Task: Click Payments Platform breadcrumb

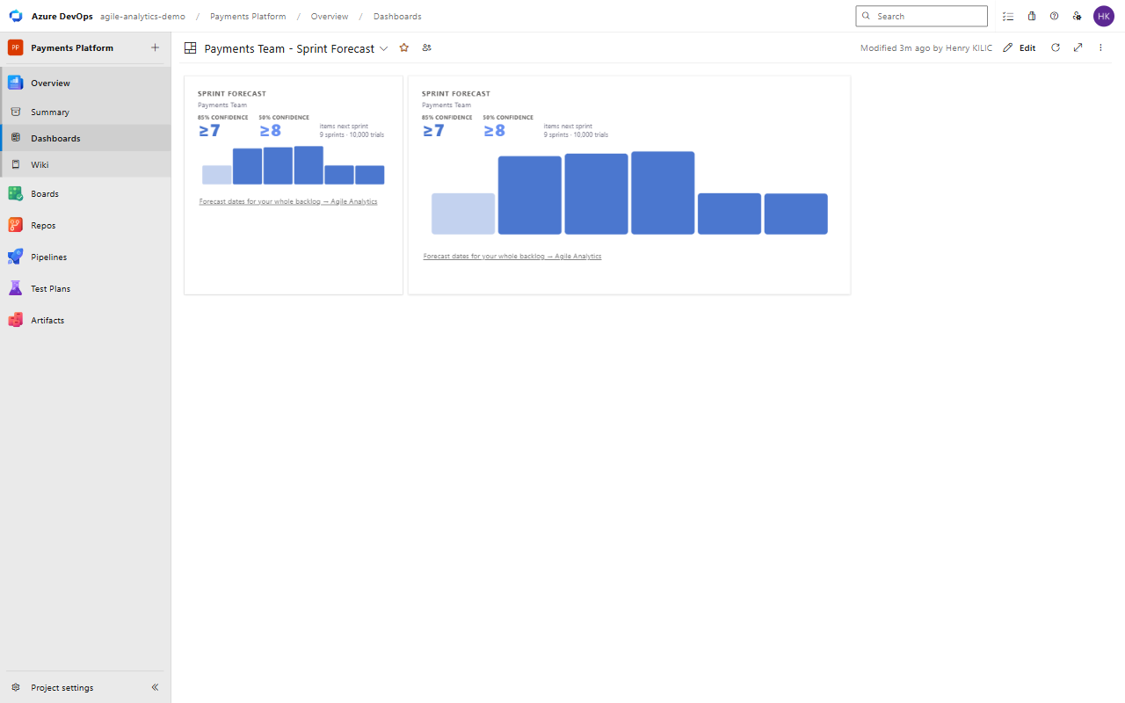Action: [x=248, y=16]
